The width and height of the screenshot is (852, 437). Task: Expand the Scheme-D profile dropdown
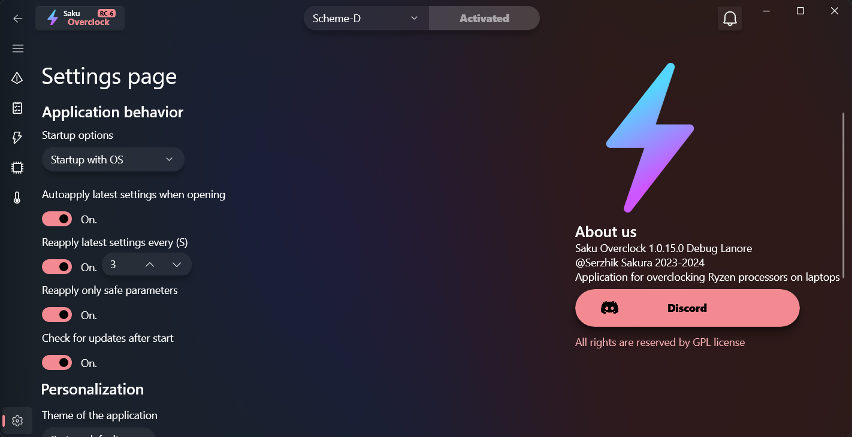point(366,19)
